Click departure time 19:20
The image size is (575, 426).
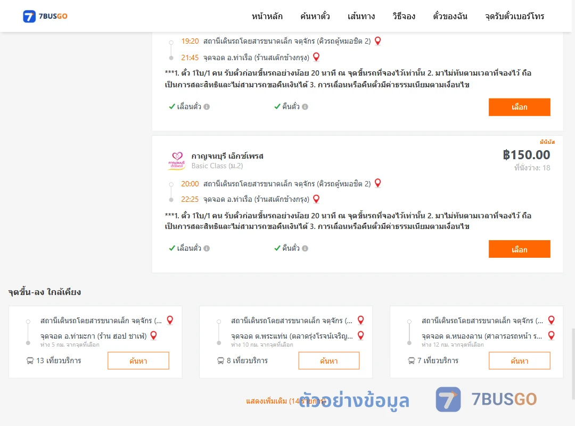190,41
